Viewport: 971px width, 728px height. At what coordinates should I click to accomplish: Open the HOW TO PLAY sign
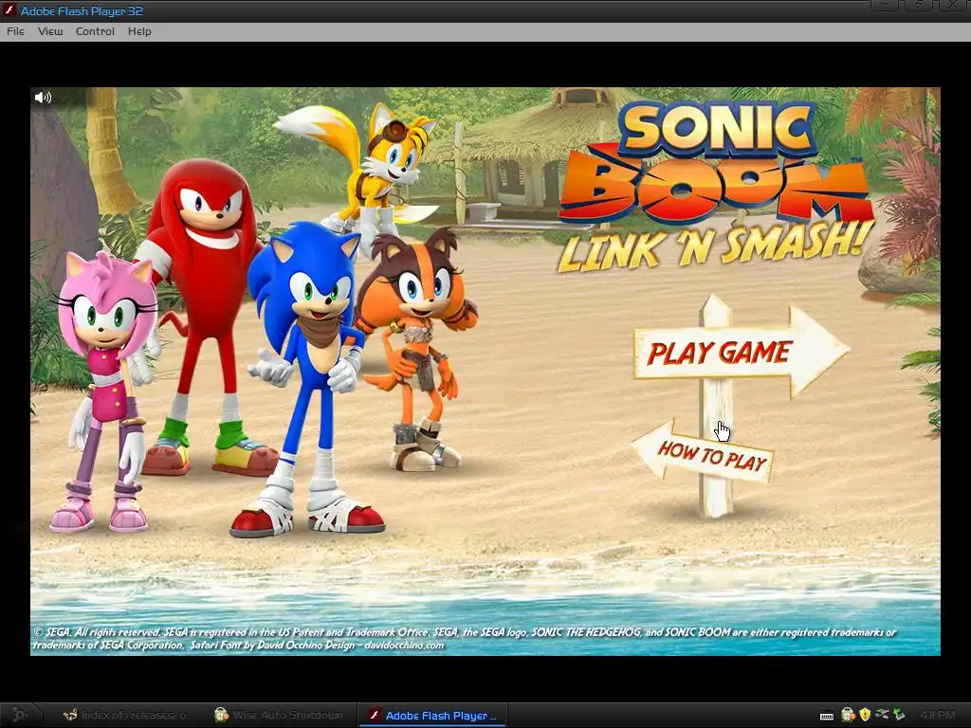[703, 452]
